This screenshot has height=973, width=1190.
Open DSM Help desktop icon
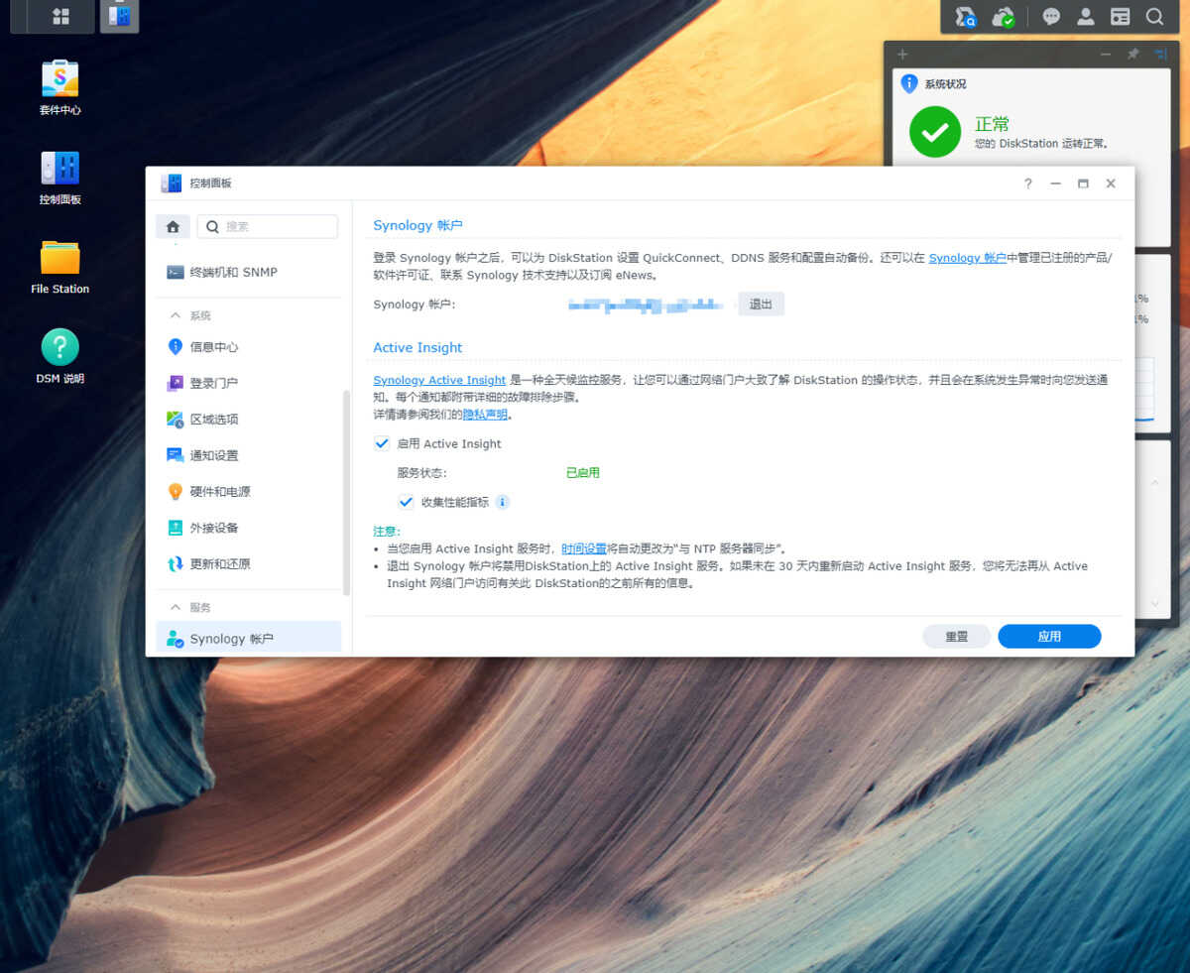(x=59, y=347)
